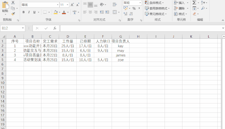Apply percent style

click(134, 8)
